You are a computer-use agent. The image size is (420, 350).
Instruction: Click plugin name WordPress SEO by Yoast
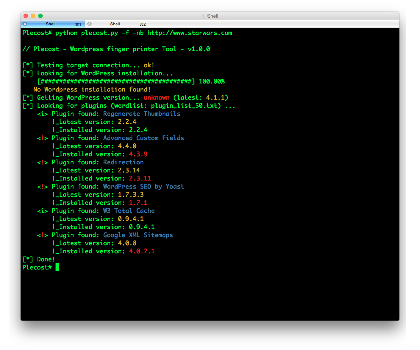coord(143,187)
